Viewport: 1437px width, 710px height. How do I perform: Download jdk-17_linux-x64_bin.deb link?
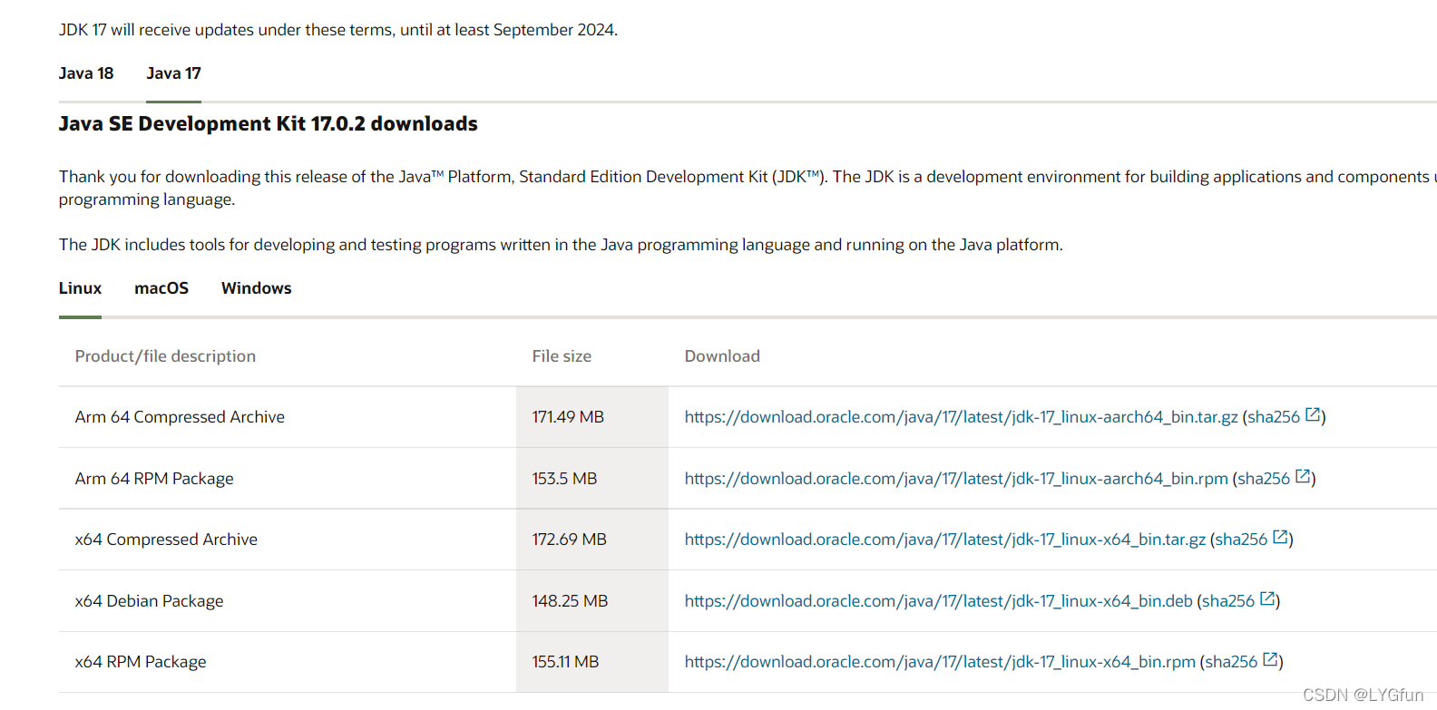coord(938,601)
